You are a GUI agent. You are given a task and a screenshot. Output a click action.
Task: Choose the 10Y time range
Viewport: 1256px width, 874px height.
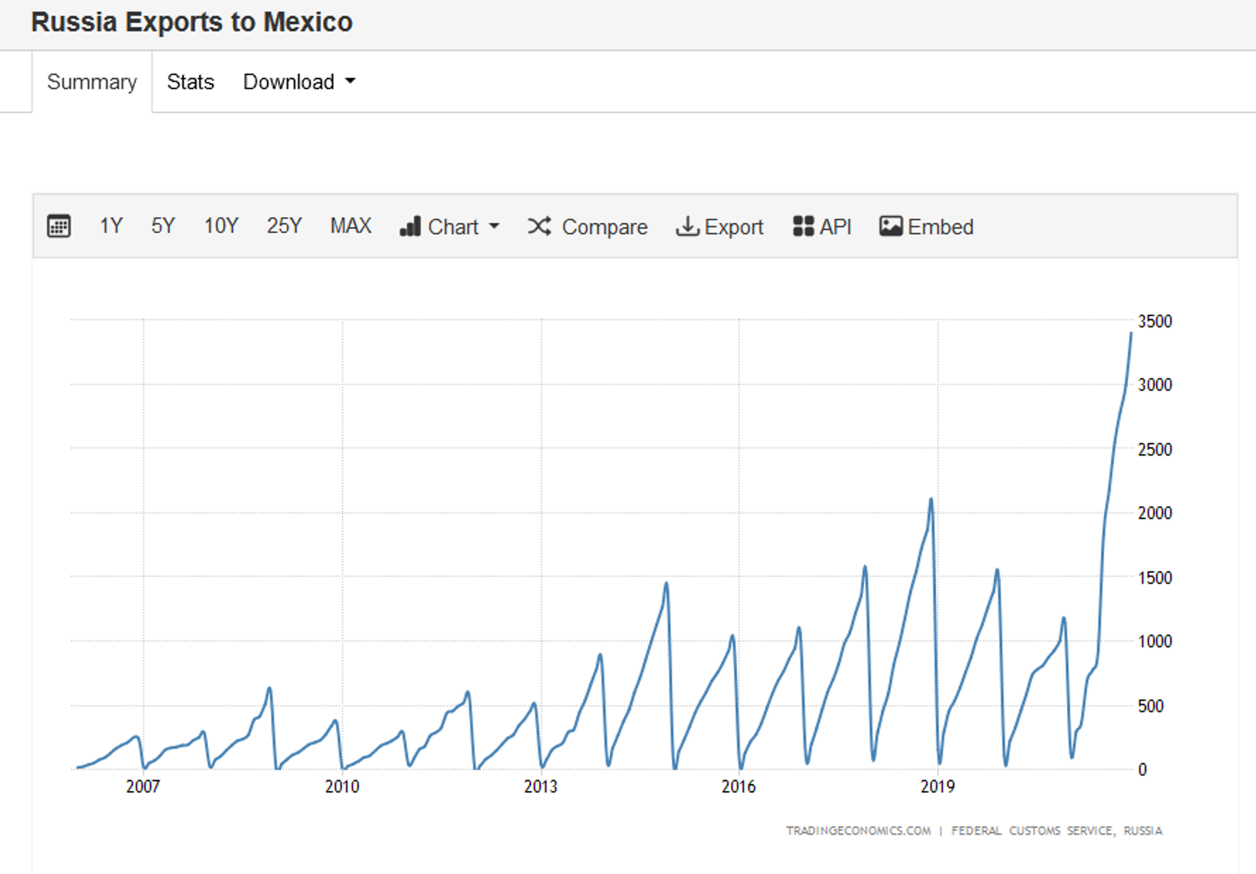coord(221,226)
